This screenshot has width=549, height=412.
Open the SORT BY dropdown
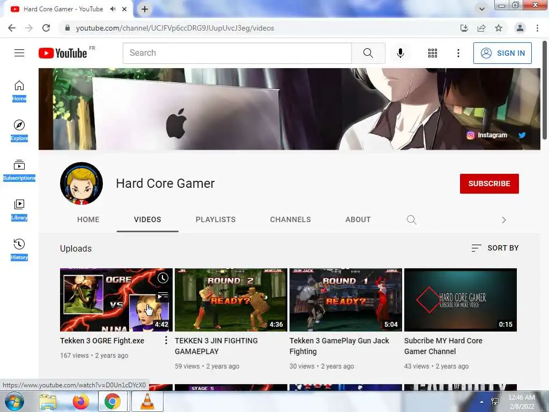[x=495, y=248]
